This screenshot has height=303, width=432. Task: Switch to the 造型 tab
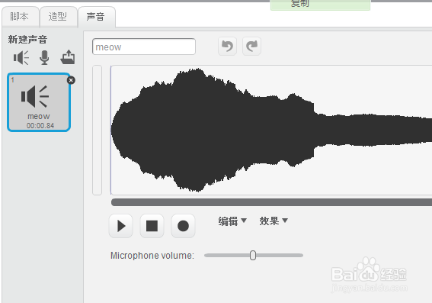coord(59,17)
